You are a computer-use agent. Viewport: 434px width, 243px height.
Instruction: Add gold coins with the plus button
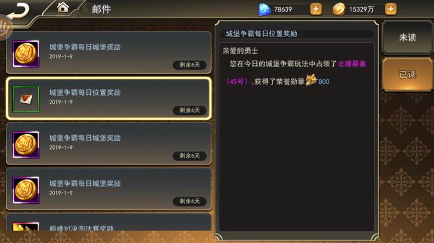pyautogui.click(x=391, y=9)
